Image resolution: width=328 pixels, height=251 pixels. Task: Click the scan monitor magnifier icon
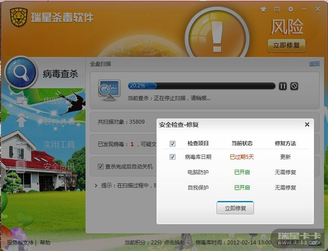pos(109,90)
